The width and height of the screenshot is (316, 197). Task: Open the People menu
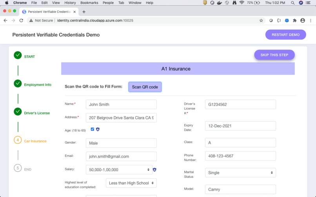[108, 3]
